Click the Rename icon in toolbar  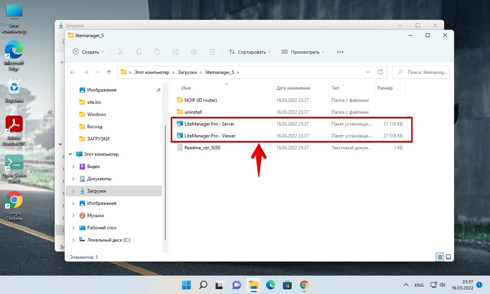[x=176, y=52]
